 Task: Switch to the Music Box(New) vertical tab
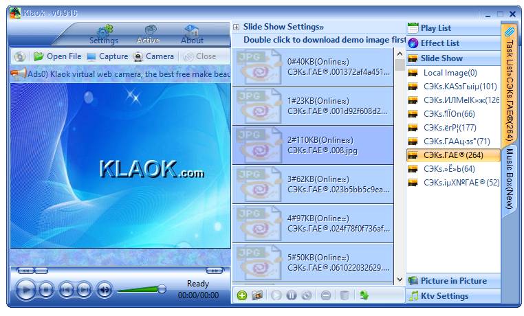[x=510, y=179]
